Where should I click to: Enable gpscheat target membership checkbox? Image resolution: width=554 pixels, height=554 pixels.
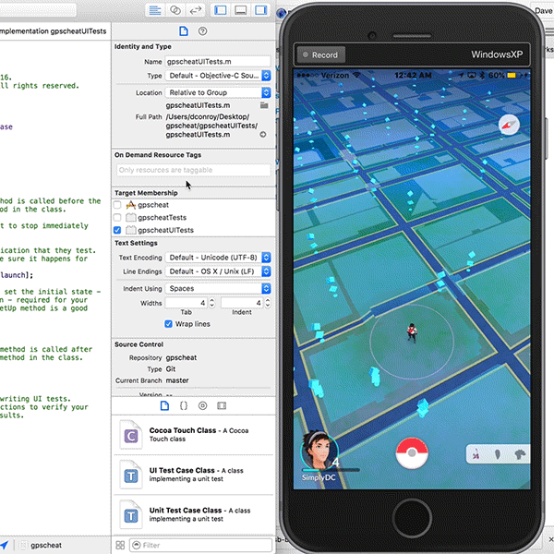pyautogui.click(x=117, y=204)
